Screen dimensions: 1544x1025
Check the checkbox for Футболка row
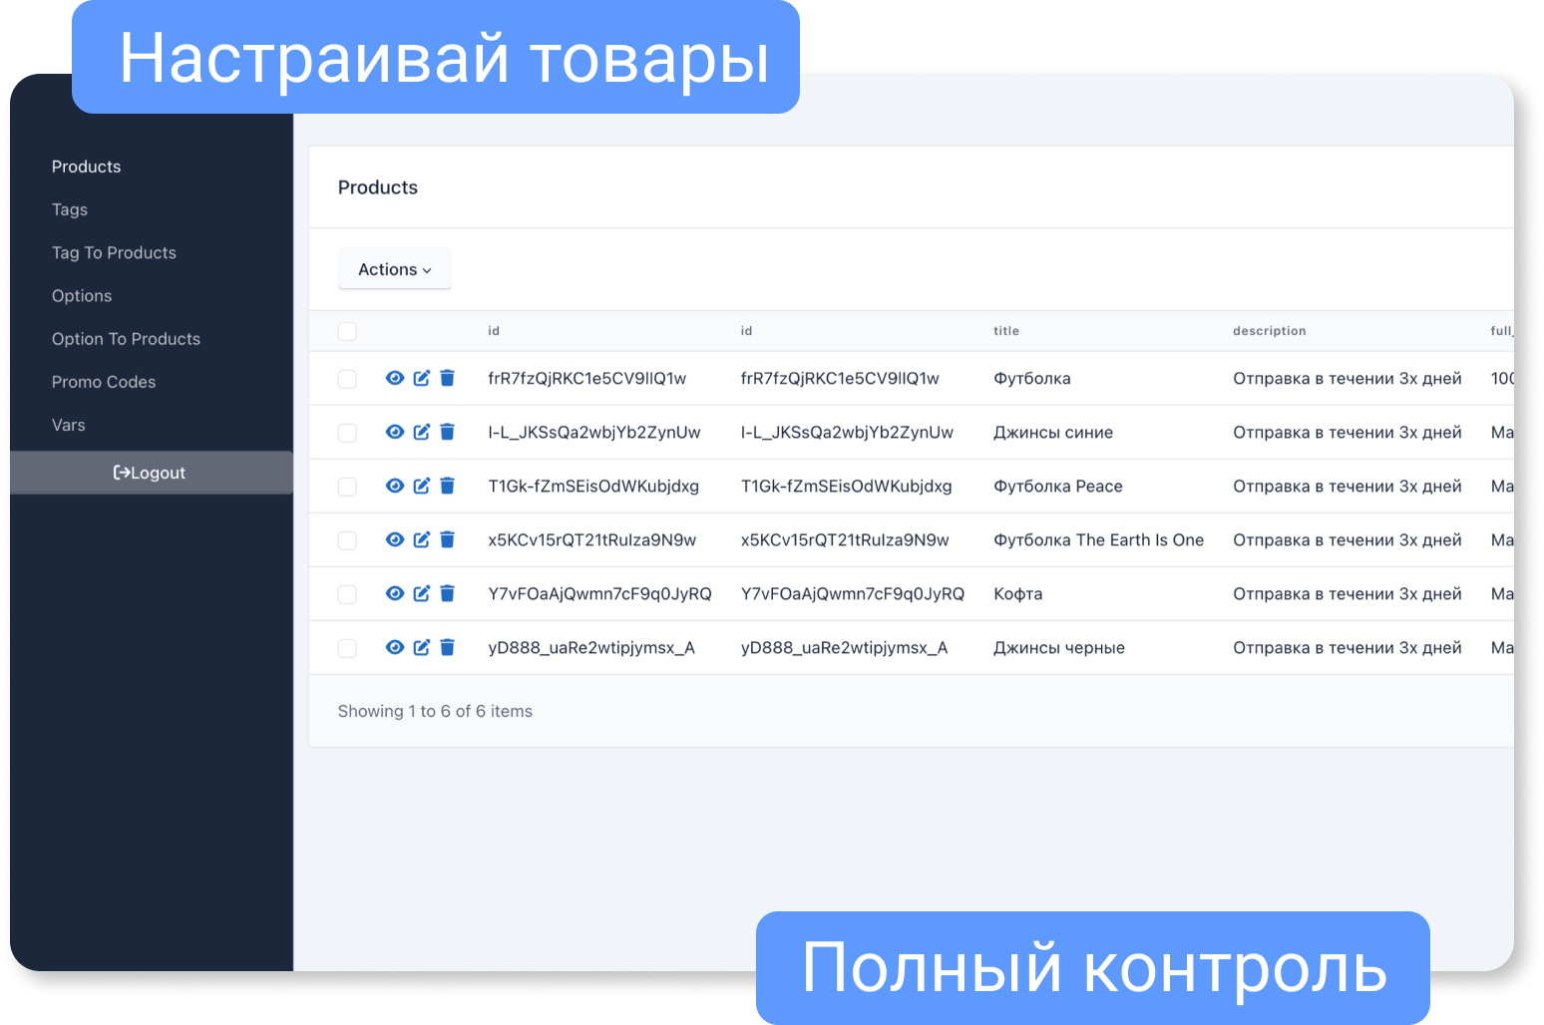(347, 378)
